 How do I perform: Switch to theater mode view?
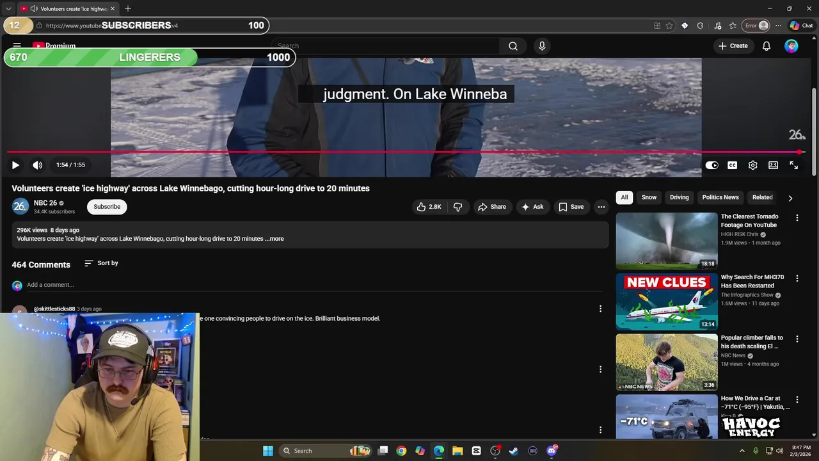click(773, 165)
